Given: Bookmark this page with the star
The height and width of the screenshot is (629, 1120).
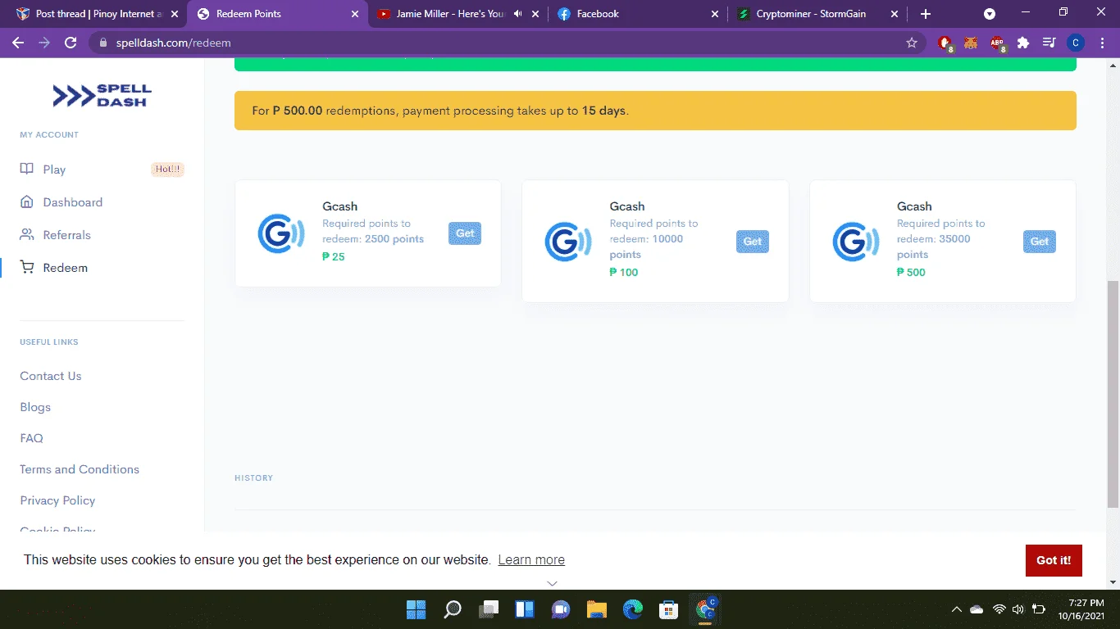Looking at the screenshot, I should (912, 43).
